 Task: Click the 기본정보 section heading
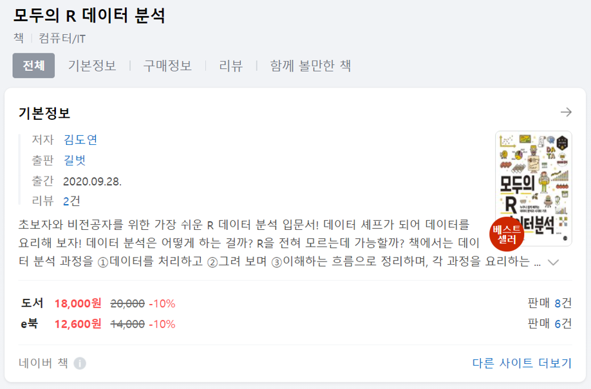pos(44,113)
